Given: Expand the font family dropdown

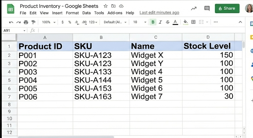Looking at the screenshot, I should (115, 22).
